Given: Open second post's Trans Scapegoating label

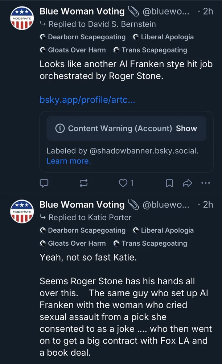Looking at the screenshot, I should click(x=150, y=244).
